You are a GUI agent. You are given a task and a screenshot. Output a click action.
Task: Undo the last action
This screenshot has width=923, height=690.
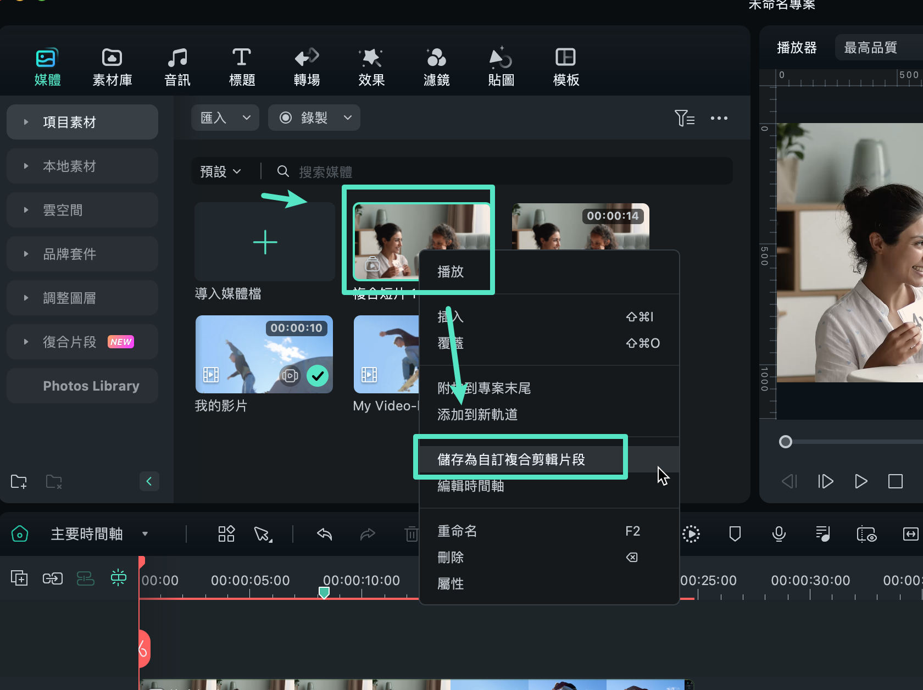[324, 533]
